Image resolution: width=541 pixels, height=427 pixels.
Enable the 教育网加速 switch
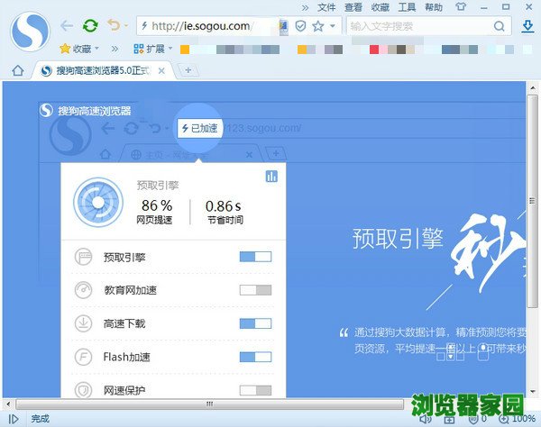click(x=255, y=290)
